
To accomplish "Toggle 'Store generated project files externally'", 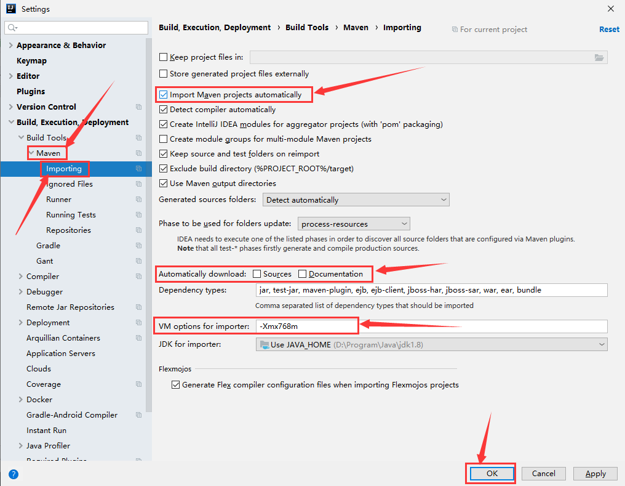I will point(163,74).
